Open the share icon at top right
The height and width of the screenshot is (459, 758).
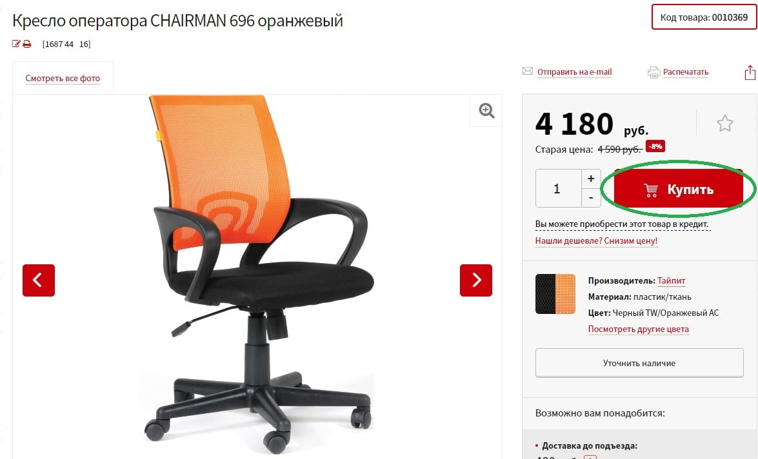pyautogui.click(x=750, y=72)
